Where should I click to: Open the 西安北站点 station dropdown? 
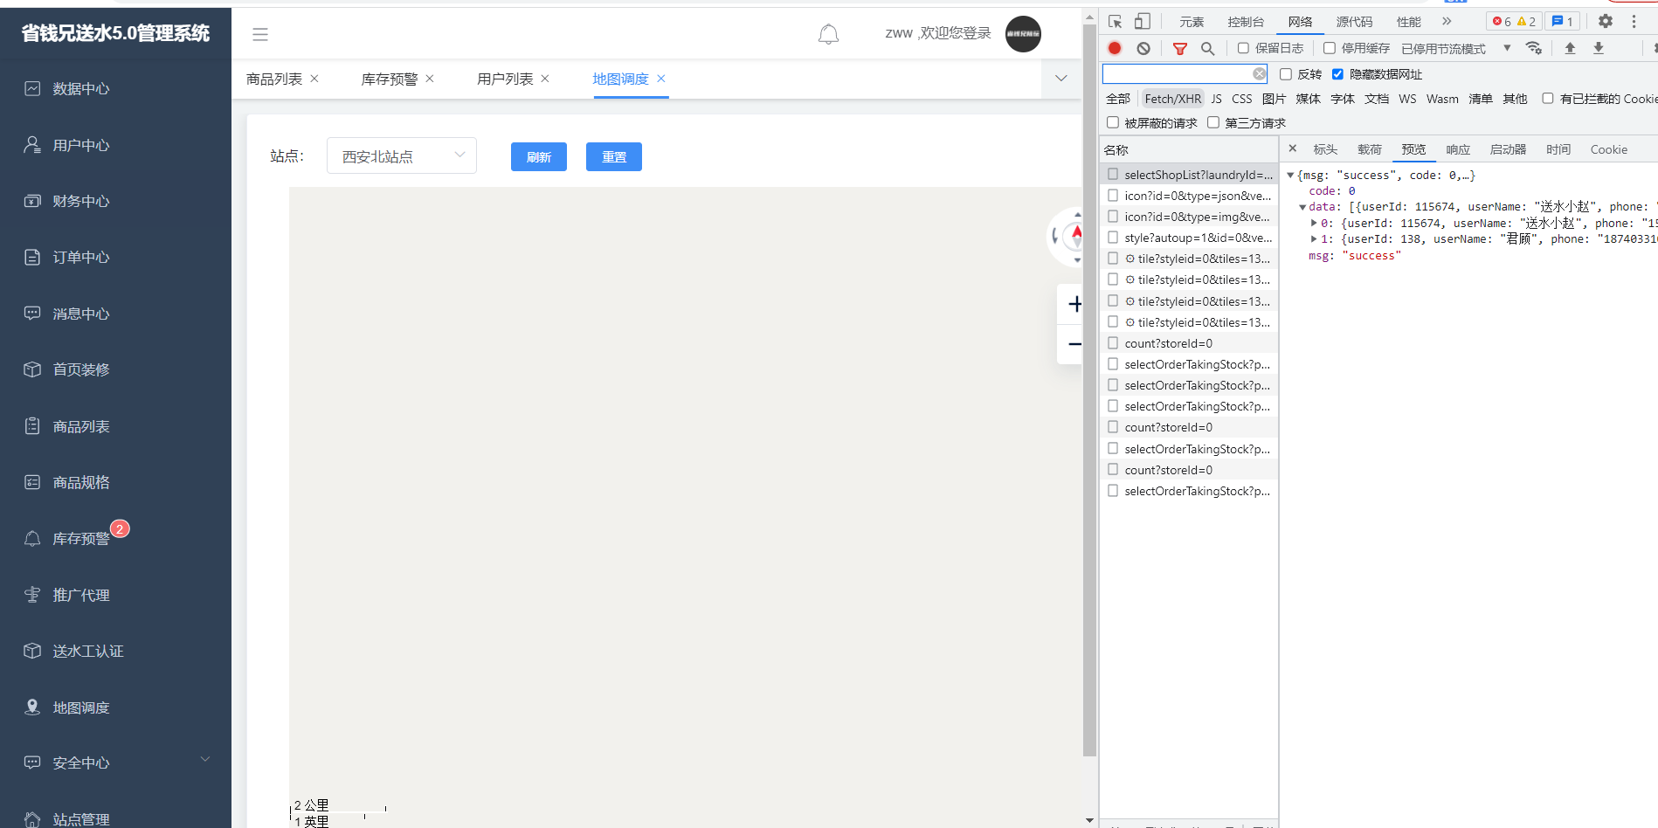[x=402, y=155]
